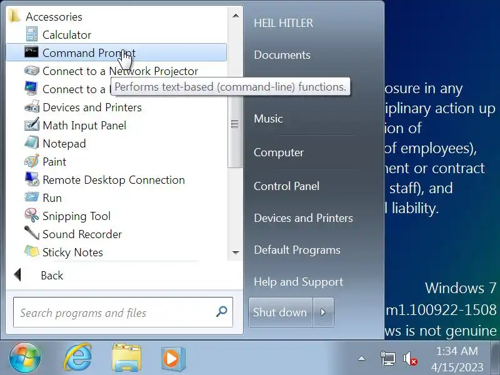
Task: Click the Devices and Printers printer icon in program list
Action: tap(32, 107)
